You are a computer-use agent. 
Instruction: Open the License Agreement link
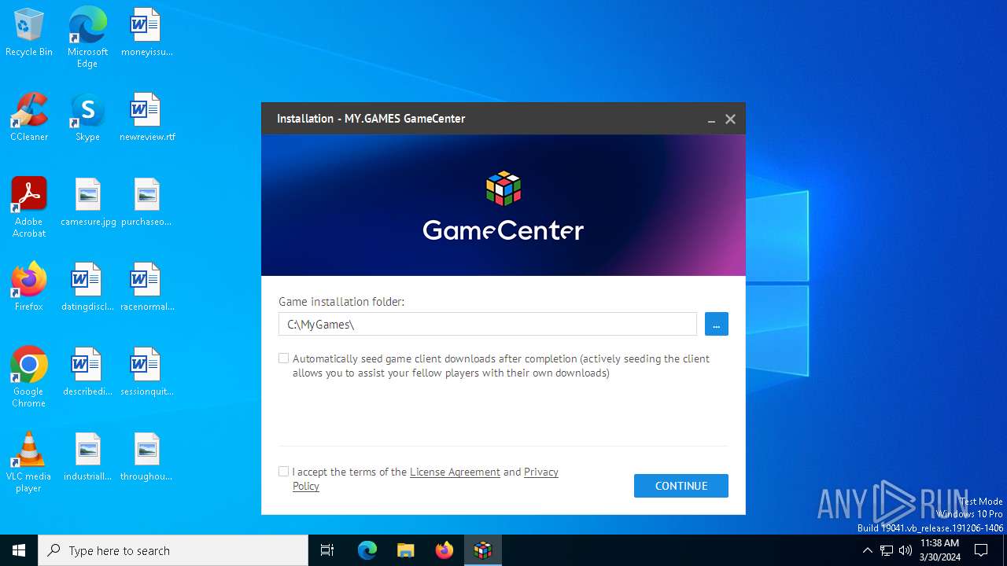pos(455,472)
